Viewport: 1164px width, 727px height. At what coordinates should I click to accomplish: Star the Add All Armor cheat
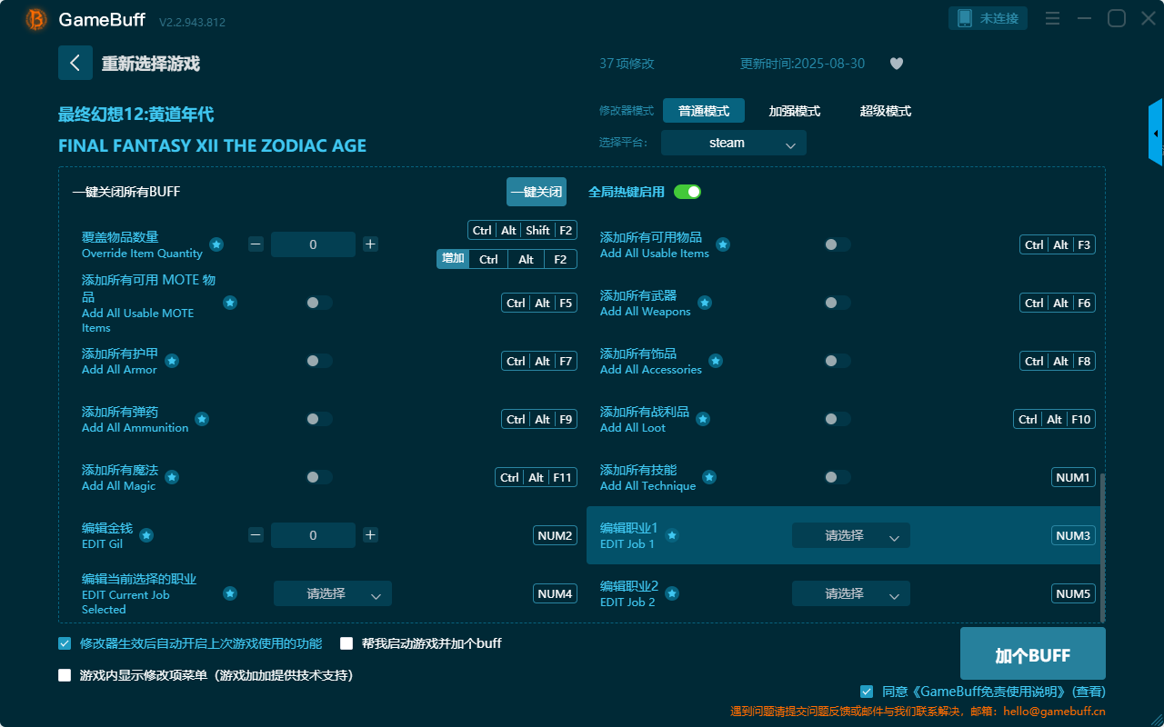(x=172, y=361)
